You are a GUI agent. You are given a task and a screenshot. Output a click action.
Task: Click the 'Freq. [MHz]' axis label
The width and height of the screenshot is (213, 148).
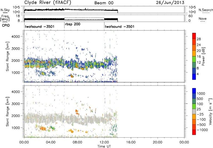click(x=5, y=18)
